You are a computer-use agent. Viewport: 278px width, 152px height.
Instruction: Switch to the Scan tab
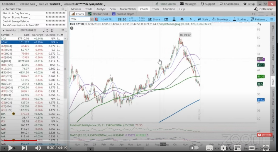coord(113,9)
